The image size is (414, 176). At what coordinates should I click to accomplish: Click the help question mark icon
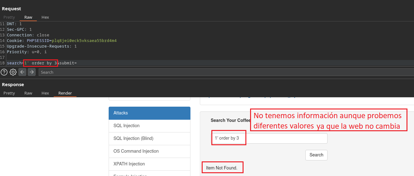tap(4, 72)
